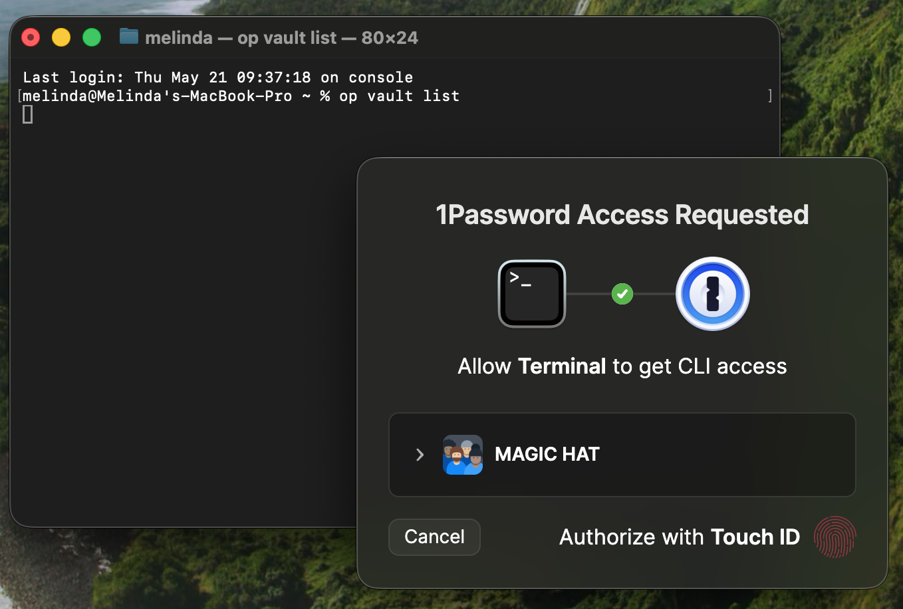
Task: Select the MAGIC HAT account avatar
Action: pyautogui.click(x=463, y=455)
